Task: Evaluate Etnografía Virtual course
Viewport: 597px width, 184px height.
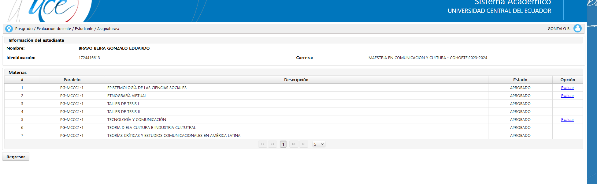Action: point(567,96)
